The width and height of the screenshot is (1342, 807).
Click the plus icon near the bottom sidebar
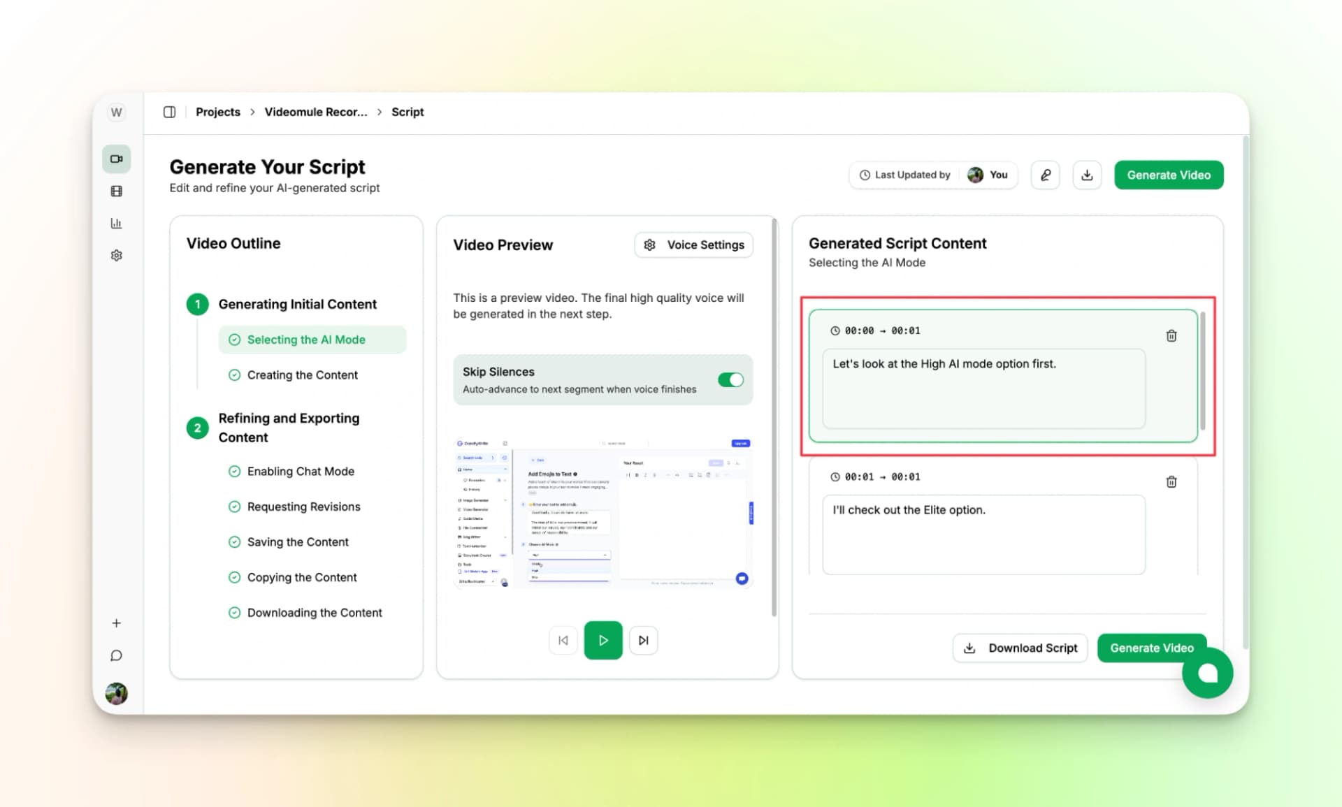point(116,623)
